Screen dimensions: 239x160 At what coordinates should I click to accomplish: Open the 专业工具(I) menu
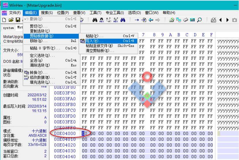(x=115, y=13)
